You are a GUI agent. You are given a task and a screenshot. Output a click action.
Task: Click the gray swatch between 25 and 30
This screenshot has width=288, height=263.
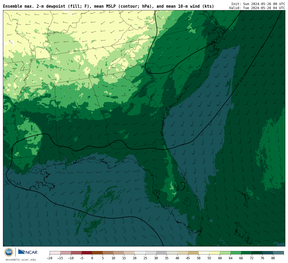(151, 253)
